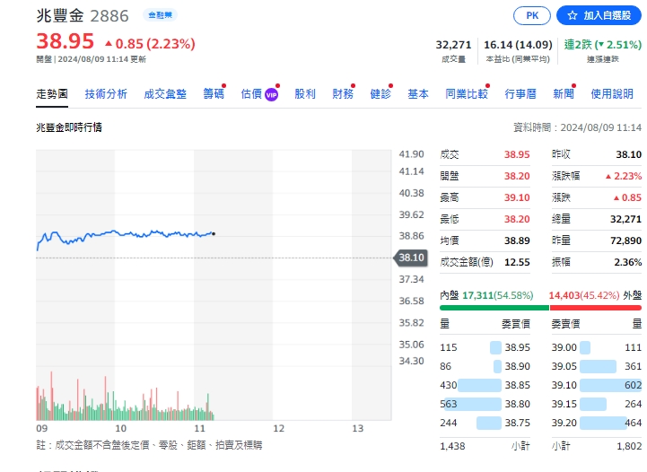Click the 金融業 industry tag
Image resolution: width=647 pixels, height=472 pixels.
pos(160,15)
